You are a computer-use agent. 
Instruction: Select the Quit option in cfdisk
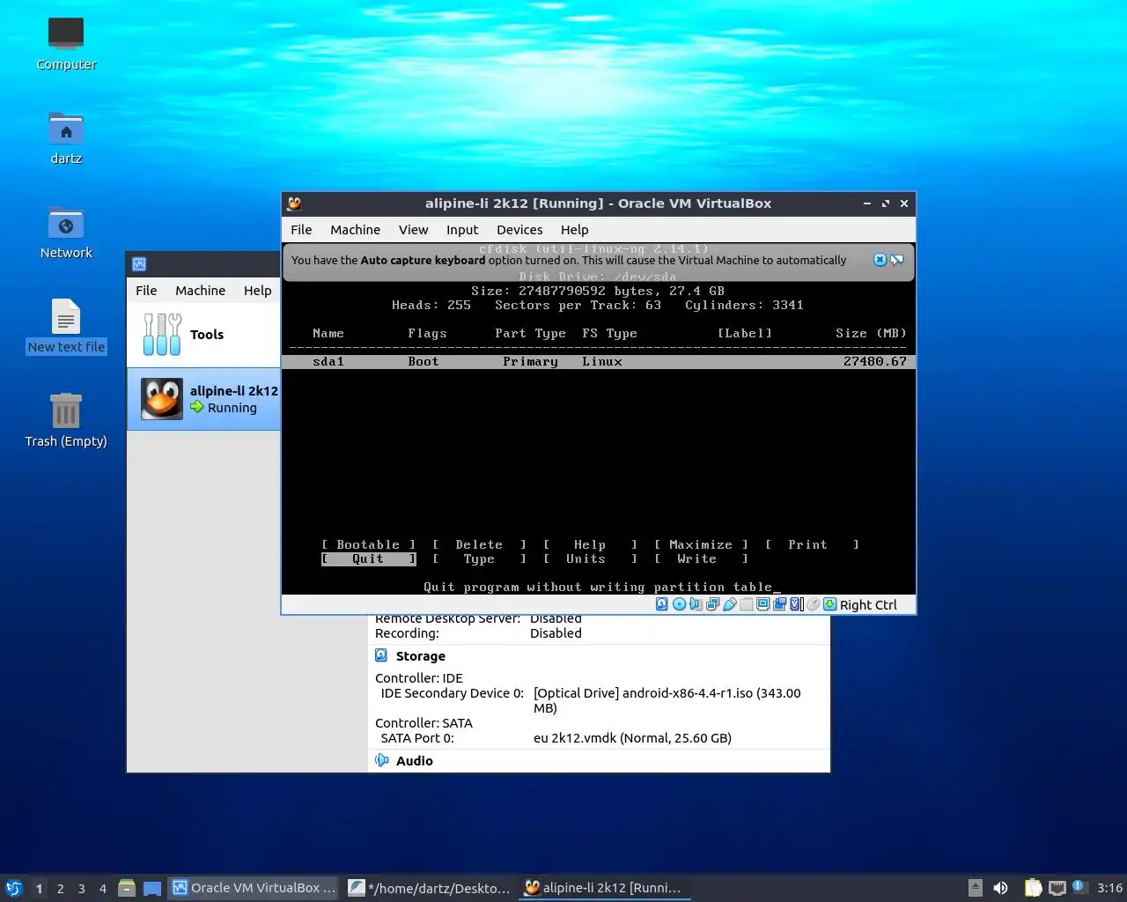click(368, 559)
